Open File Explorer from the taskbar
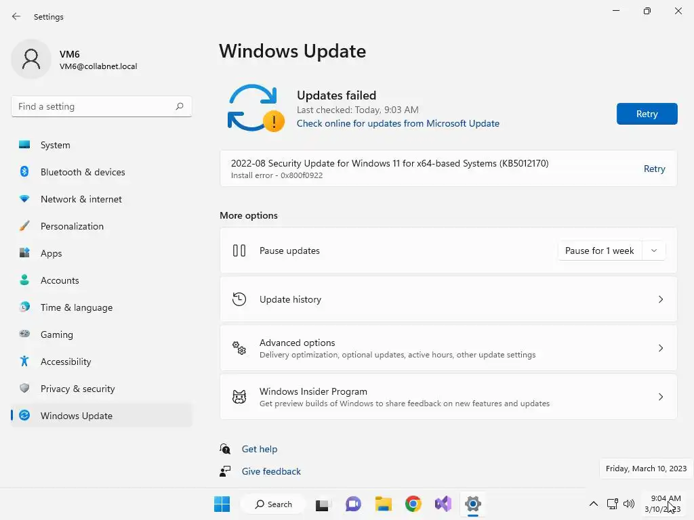694x520 pixels. coord(384,504)
